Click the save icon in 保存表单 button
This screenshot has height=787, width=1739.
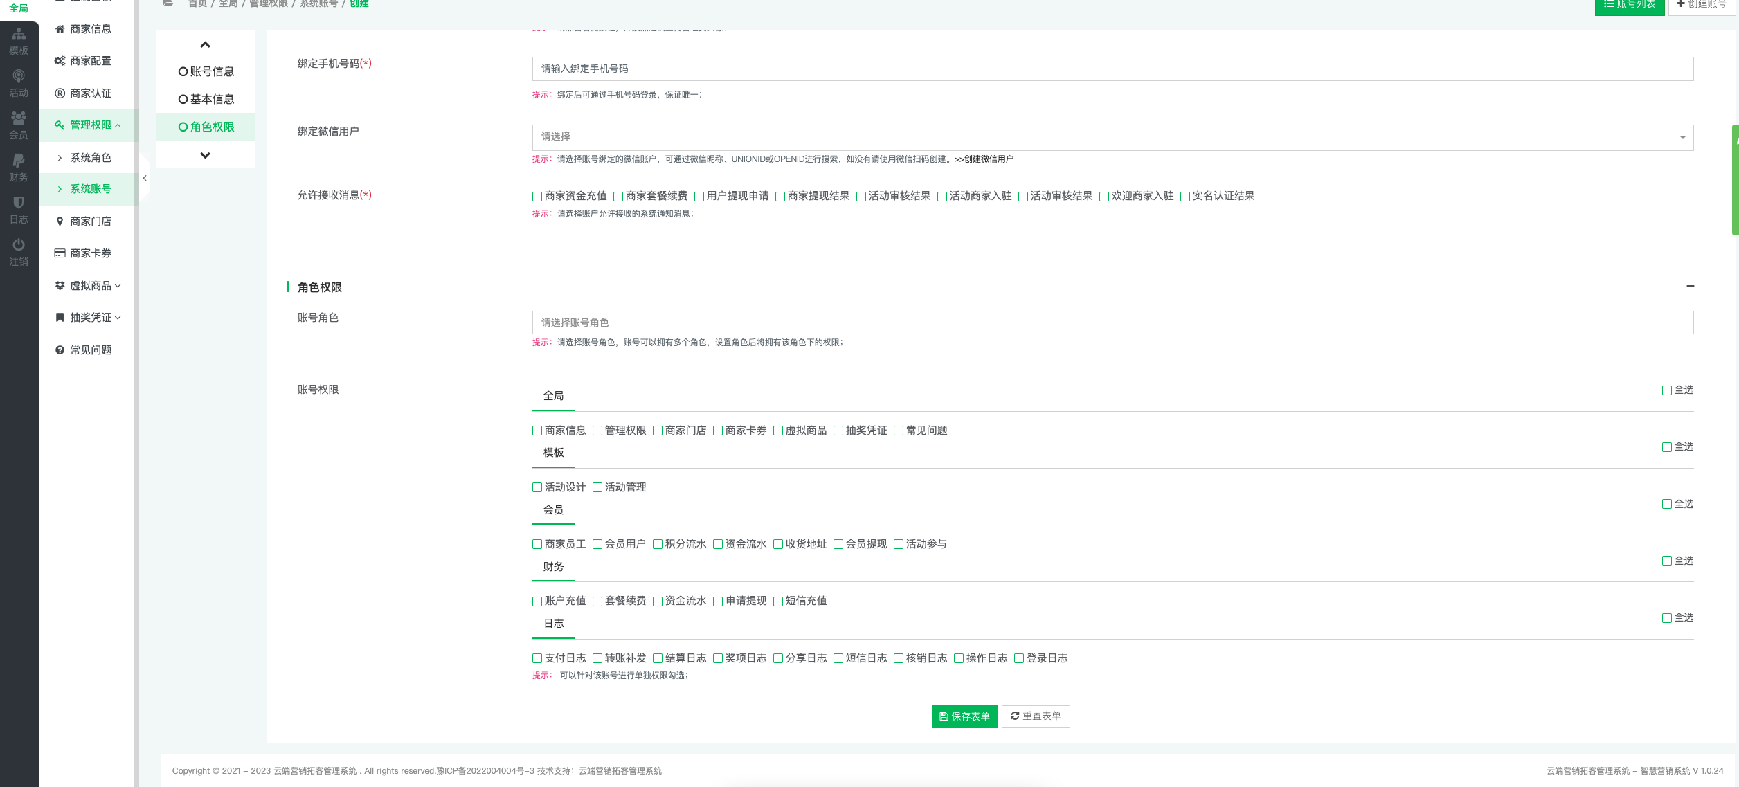pos(944,716)
